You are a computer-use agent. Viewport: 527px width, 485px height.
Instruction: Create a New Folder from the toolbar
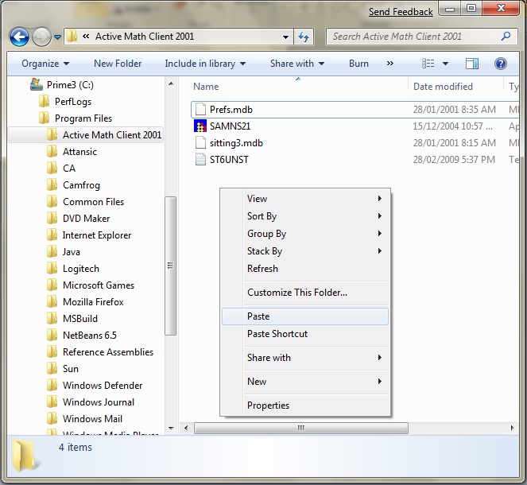coord(118,64)
